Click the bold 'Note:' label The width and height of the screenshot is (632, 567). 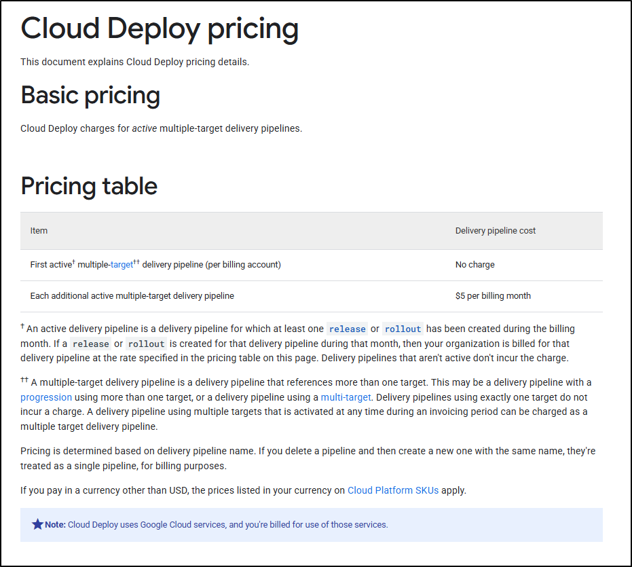pos(55,525)
